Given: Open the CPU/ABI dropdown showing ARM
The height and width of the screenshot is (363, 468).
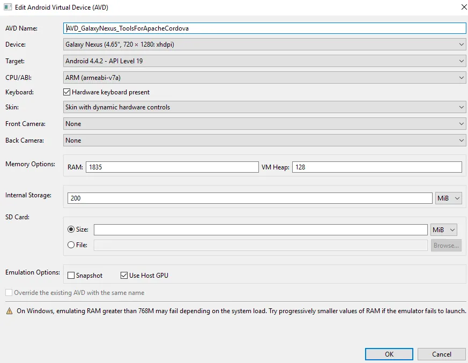Looking at the screenshot, I should [264, 78].
